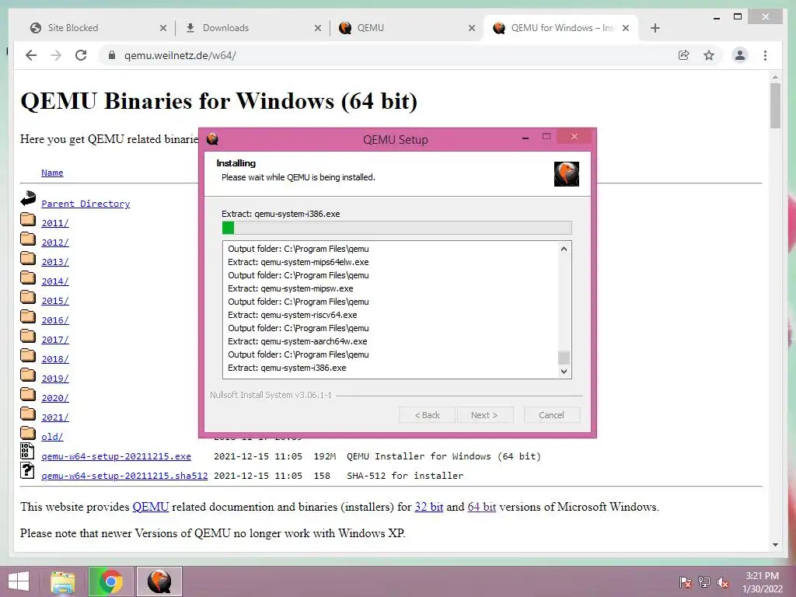796x597 pixels.
Task: Open Chrome's three-dot menu
Action: [765, 55]
